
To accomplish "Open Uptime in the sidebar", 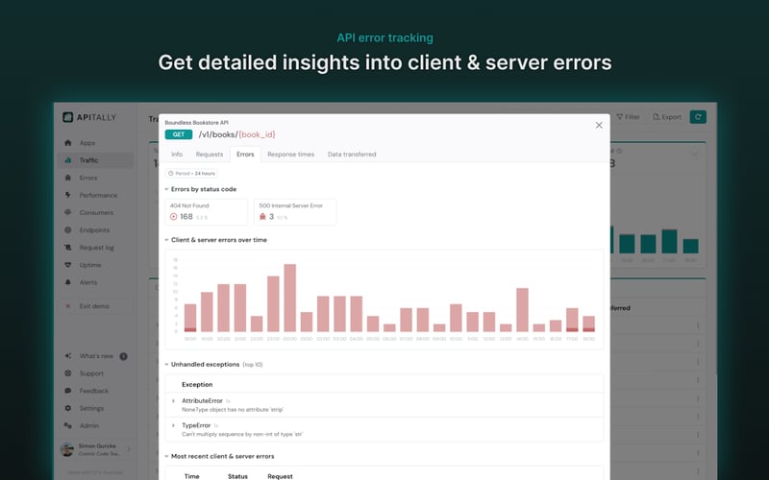I will [94, 265].
